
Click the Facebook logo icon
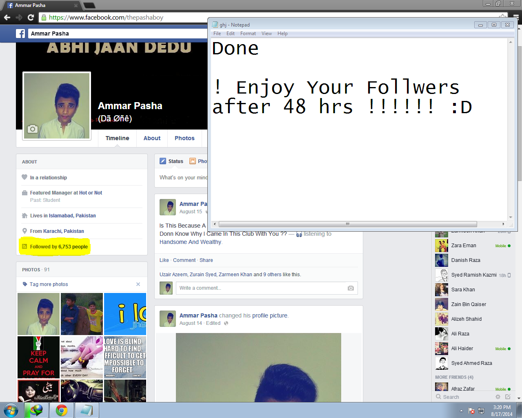(20, 34)
